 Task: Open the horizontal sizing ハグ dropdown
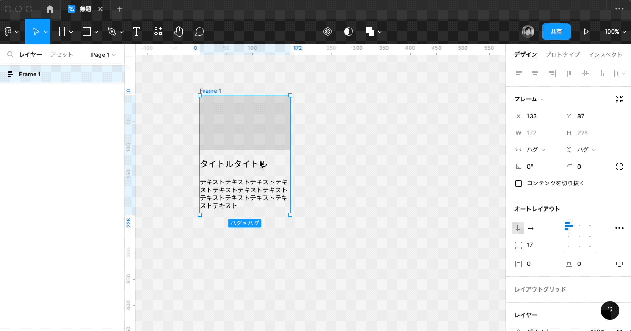[531, 149]
